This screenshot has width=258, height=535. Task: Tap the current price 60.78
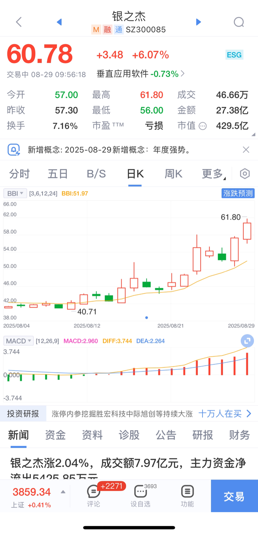click(40, 54)
